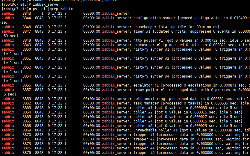Click PID 8865 of poller #3
The width and height of the screenshot is (250, 156).
coord(27,116)
